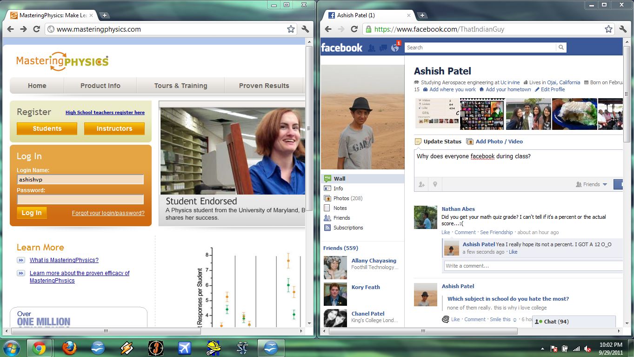Bookmark the MasteringPhysics page with star icon
The image size is (634, 357).
click(x=291, y=29)
